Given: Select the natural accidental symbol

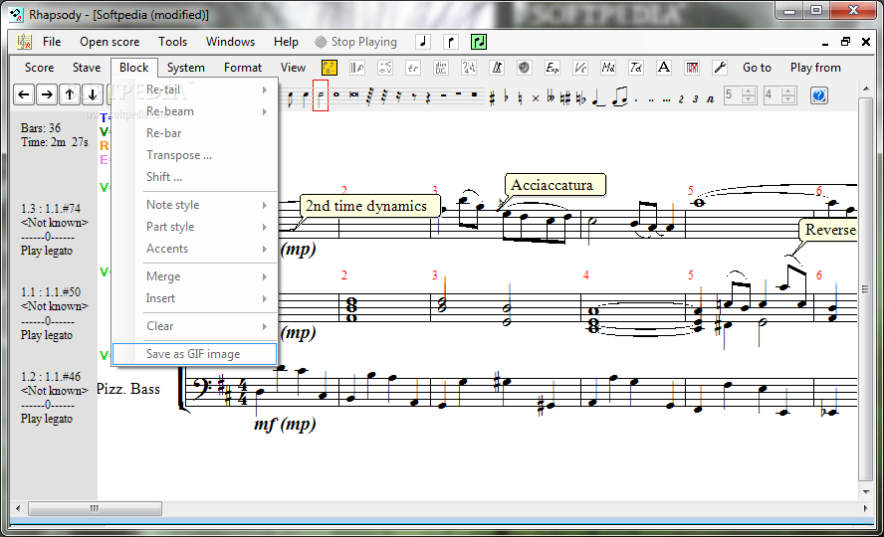Looking at the screenshot, I should [x=520, y=98].
